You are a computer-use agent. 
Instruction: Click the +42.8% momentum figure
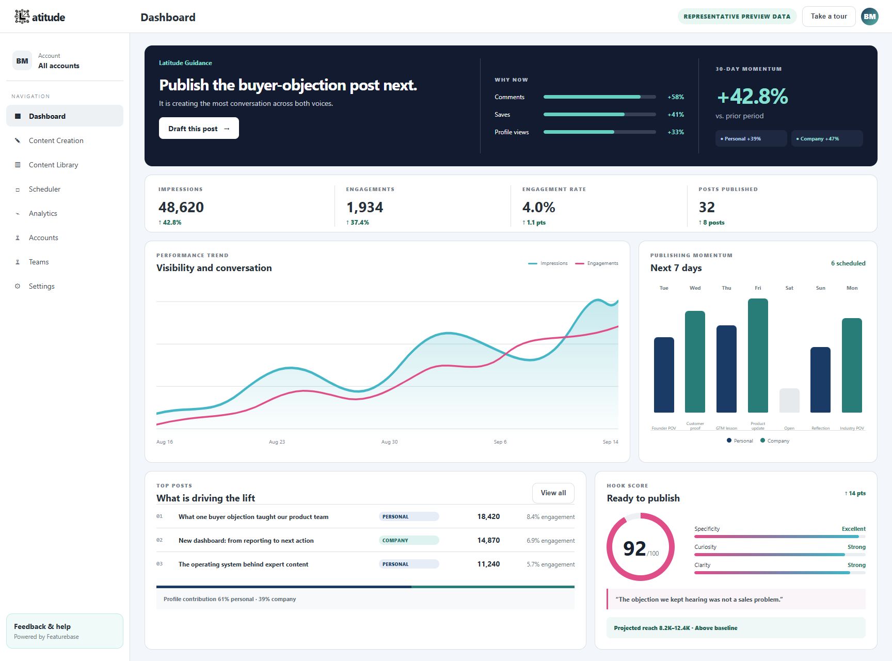(753, 96)
